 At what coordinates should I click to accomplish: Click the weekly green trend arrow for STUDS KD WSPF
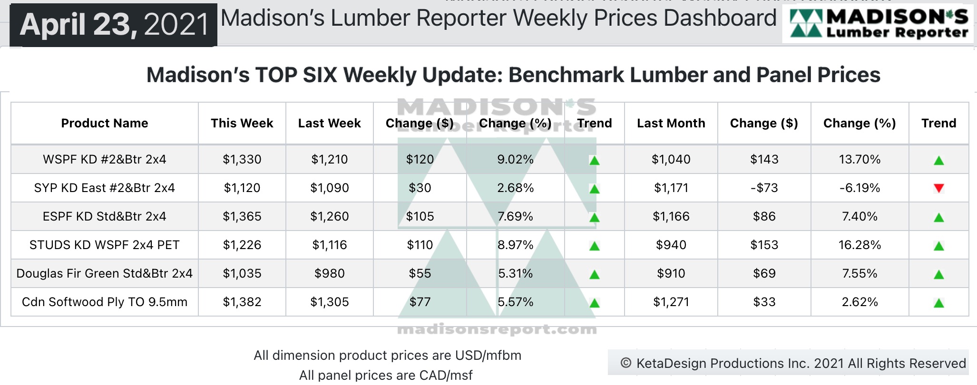click(594, 246)
